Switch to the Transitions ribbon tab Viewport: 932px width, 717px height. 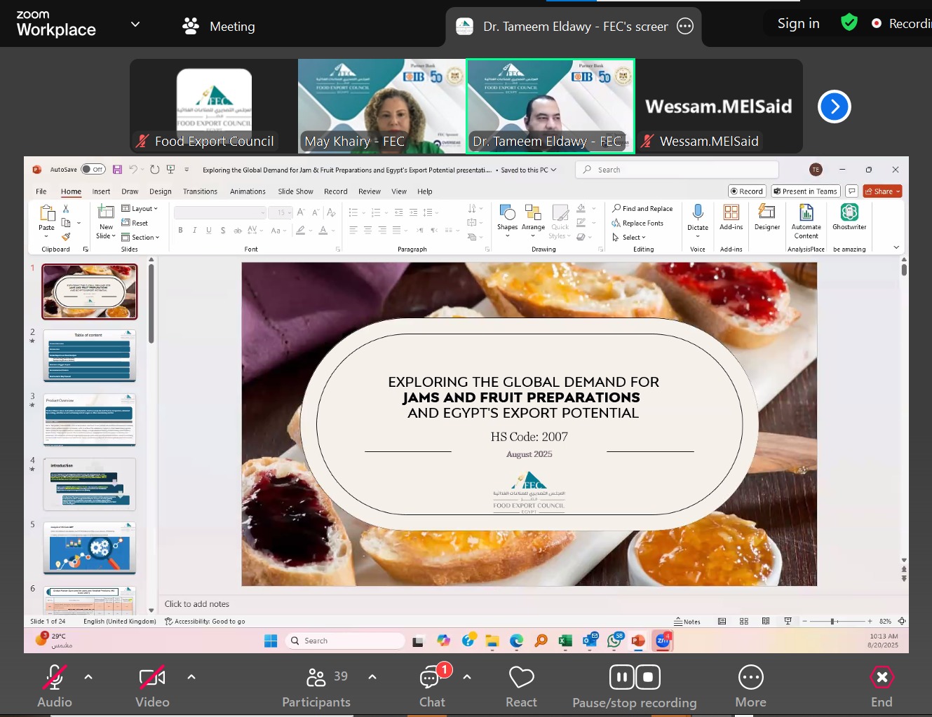[x=200, y=191]
